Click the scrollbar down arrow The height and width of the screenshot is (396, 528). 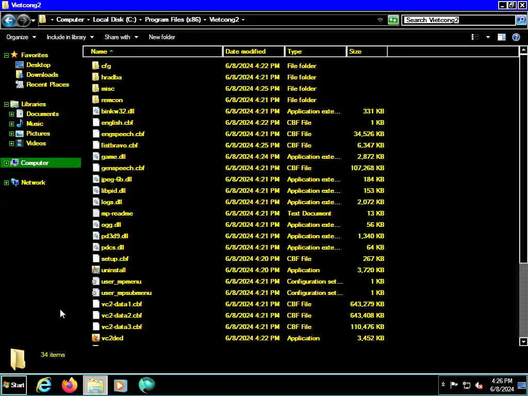tap(523, 342)
